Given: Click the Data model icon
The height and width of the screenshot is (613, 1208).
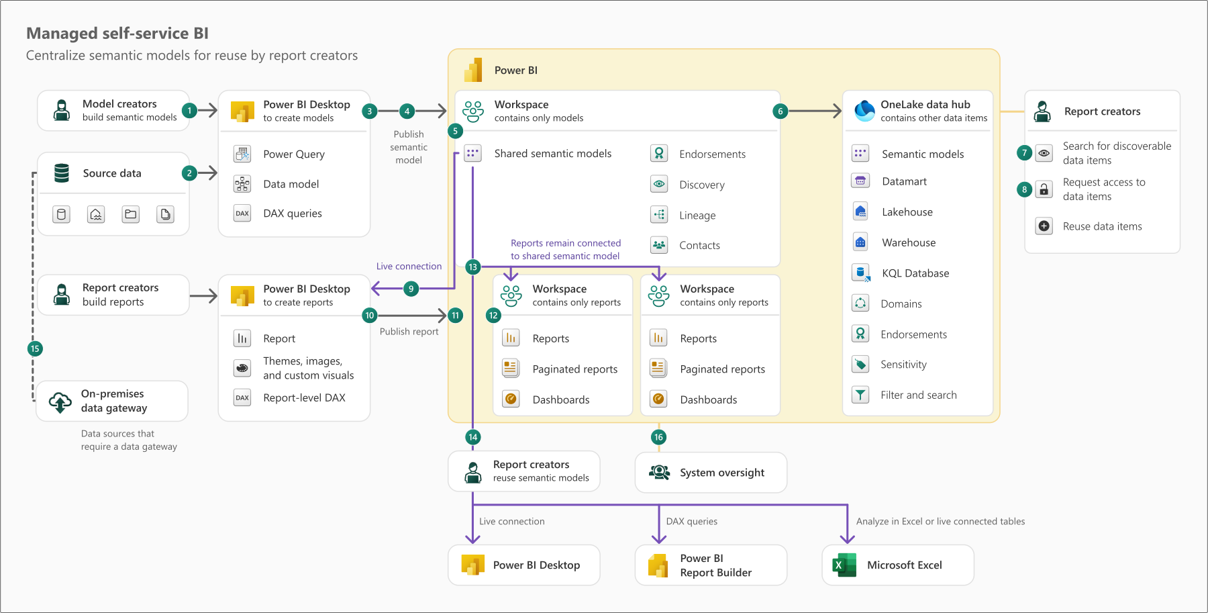Looking at the screenshot, I should pos(242,183).
